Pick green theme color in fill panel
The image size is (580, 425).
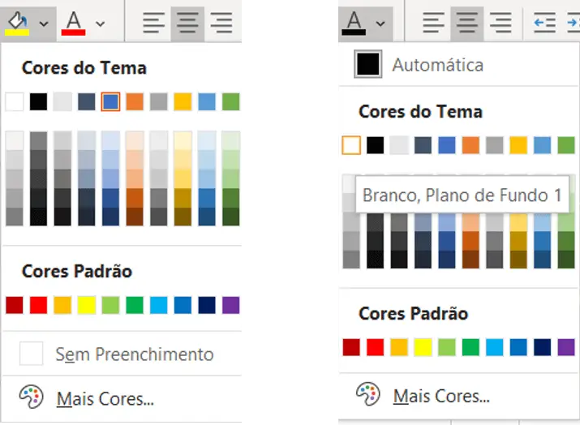point(231,101)
